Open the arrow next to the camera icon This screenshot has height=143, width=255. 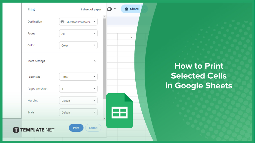click(x=115, y=9)
